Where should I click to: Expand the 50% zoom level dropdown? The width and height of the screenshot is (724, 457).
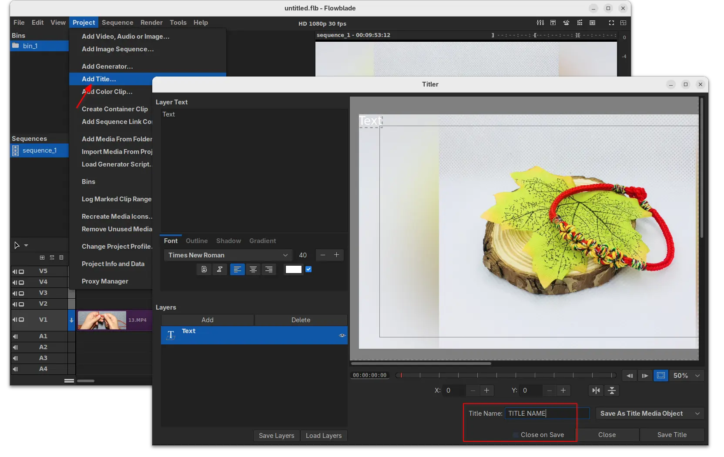(687, 376)
